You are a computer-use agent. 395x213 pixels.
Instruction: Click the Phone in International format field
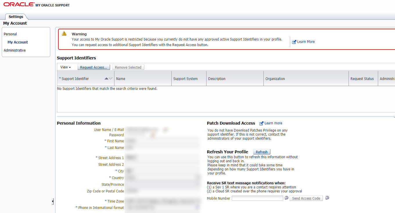click(163, 207)
